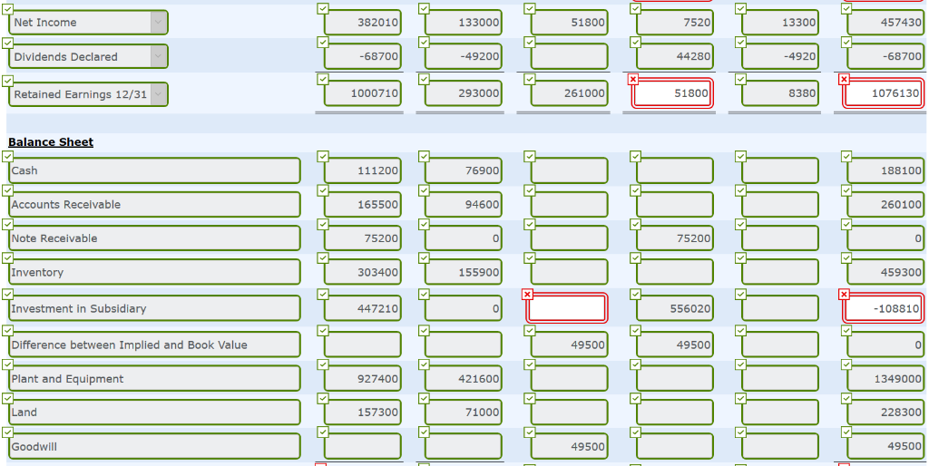Click the red X marker above the -108810 field
This screenshot has width=929, height=466.
[845, 295]
